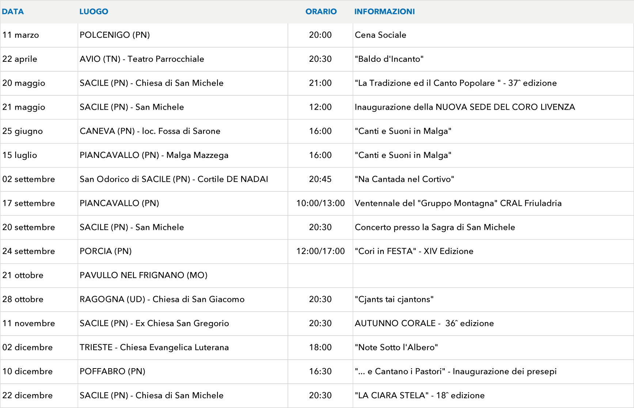Click the 18:00 time cell
Screen dimensions: 634x408
tap(320, 347)
